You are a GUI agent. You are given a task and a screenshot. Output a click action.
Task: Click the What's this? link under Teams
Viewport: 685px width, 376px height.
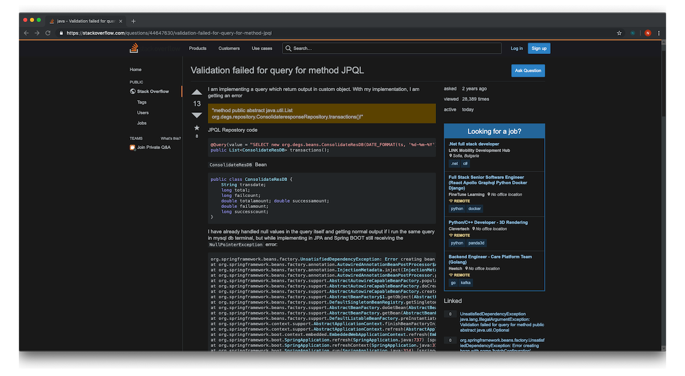point(171,138)
